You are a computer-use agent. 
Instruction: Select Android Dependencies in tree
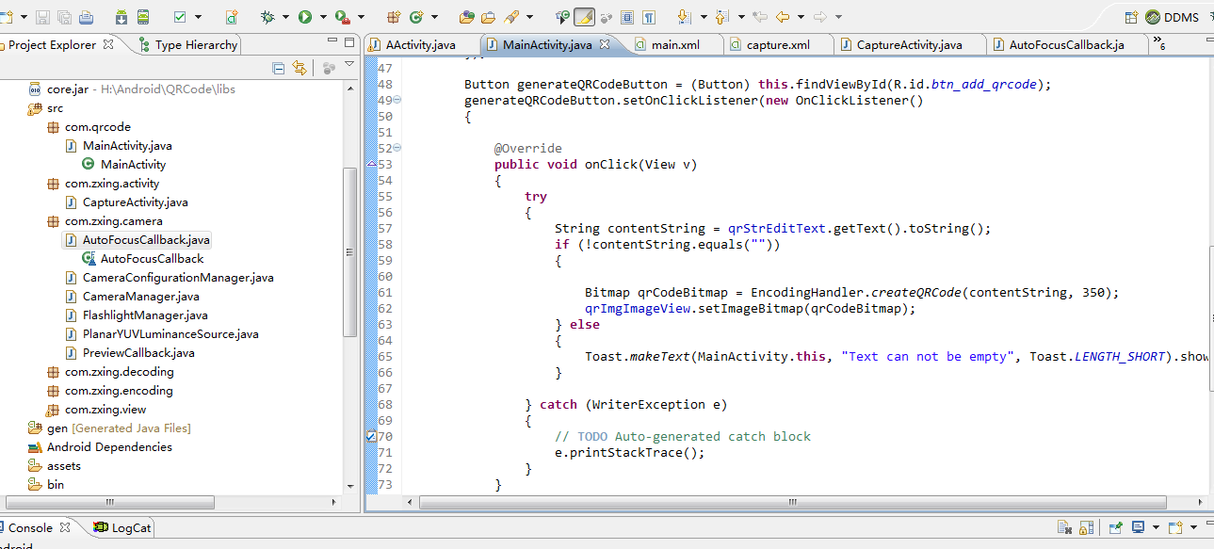[x=109, y=447]
